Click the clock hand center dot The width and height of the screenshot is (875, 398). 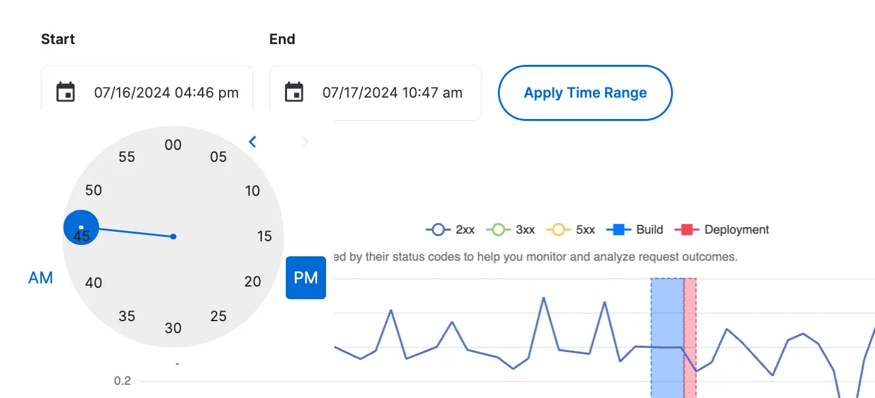tap(173, 236)
